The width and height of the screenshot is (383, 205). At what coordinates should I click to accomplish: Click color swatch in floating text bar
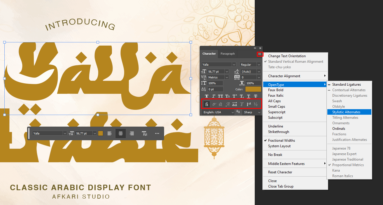101,133
